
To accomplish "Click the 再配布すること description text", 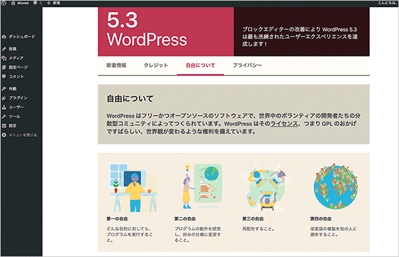I will [x=259, y=229].
